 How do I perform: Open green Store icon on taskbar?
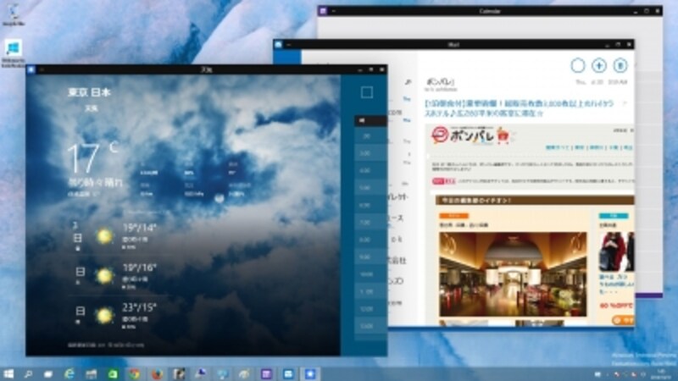tap(113, 374)
